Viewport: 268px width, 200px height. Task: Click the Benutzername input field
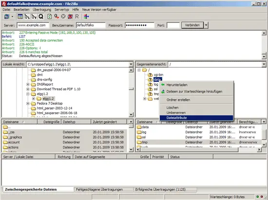click(x=91, y=25)
